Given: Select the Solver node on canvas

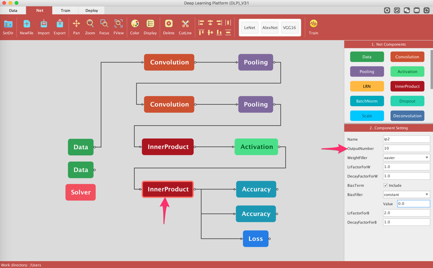Looking at the screenshot, I should [x=81, y=192].
